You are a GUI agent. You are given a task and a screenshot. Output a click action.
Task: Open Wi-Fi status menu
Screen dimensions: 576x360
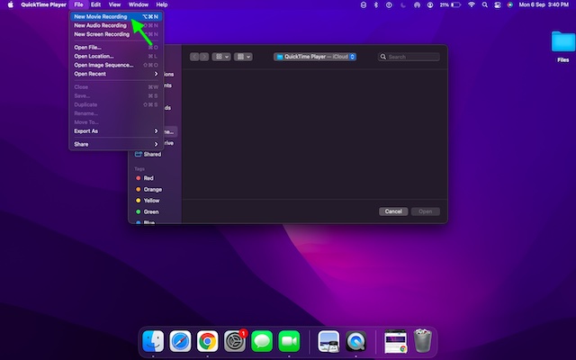point(472,4)
